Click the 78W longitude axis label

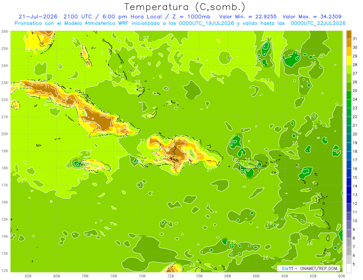[85, 276]
